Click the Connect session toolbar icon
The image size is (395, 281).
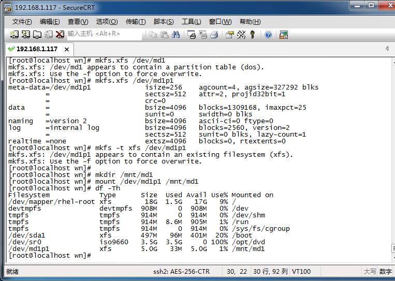(x=14, y=35)
